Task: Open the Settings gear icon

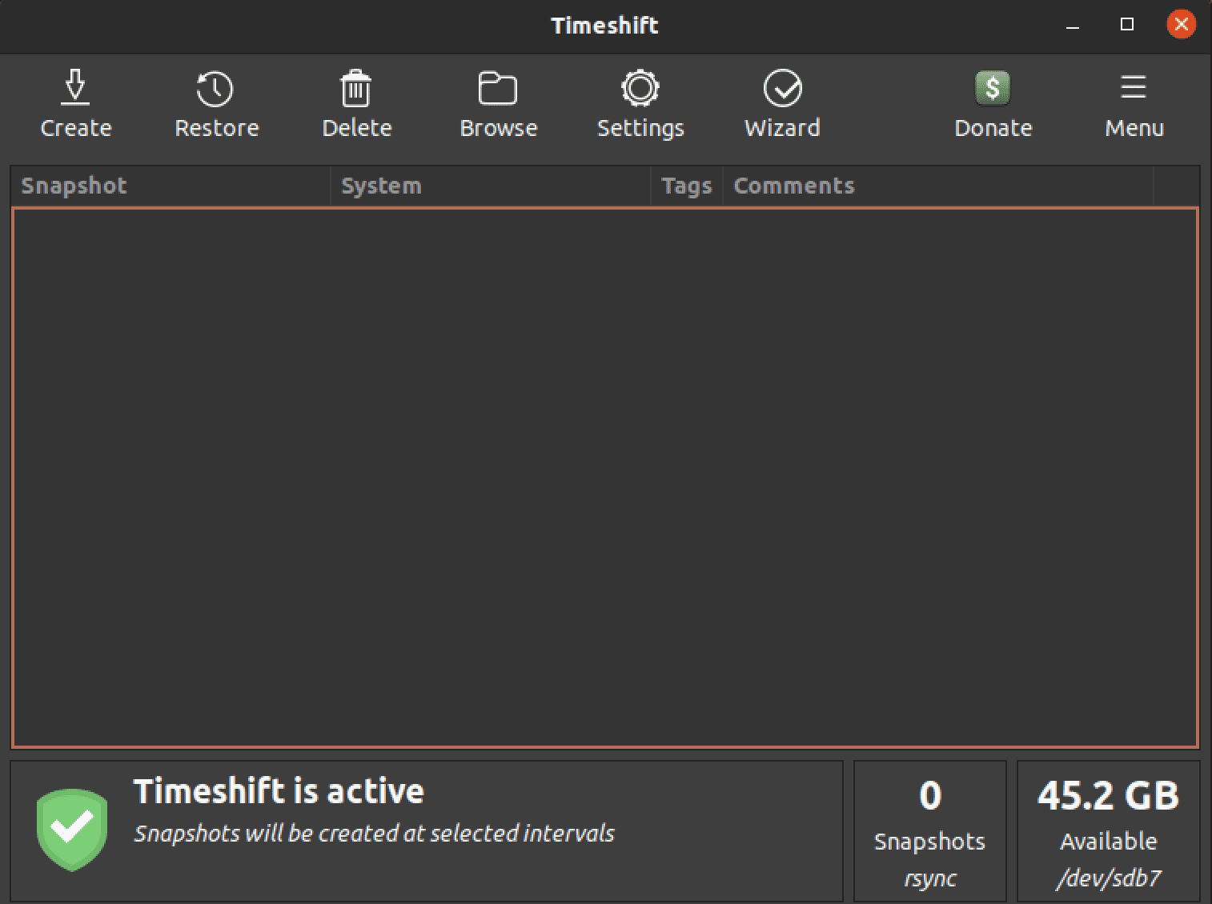Action: (640, 89)
